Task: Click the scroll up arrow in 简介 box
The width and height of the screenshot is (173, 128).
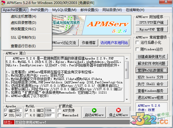Action: coord(127,59)
